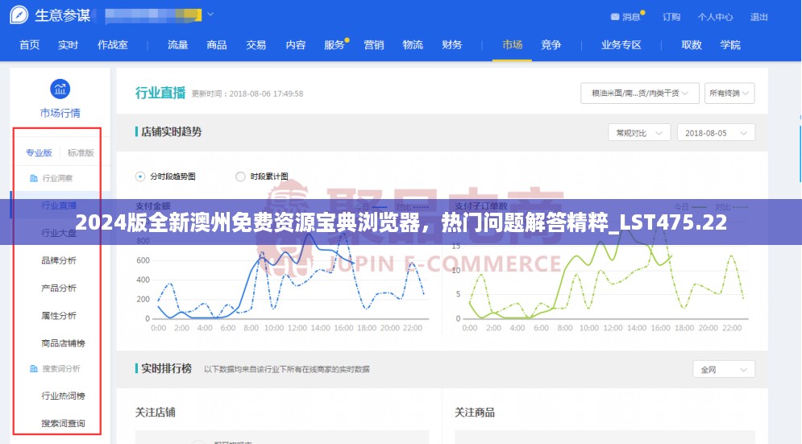Click the 行业洞察 section icon
This screenshot has height=444, width=802.
[33, 178]
